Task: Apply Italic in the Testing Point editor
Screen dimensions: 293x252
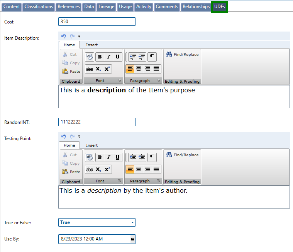Action: 108,157
